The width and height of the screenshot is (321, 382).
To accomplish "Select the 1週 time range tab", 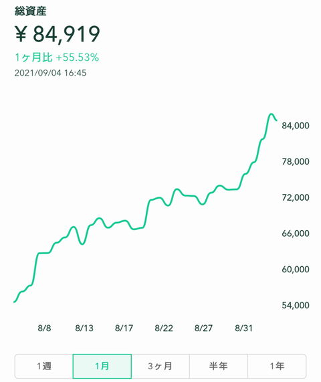I will (44, 366).
